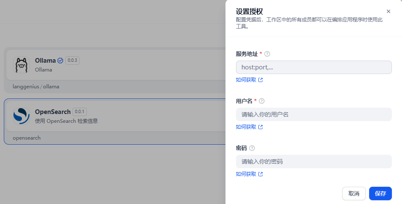
Task: Click the Ollama llama logo icon
Action: [x=21, y=65]
